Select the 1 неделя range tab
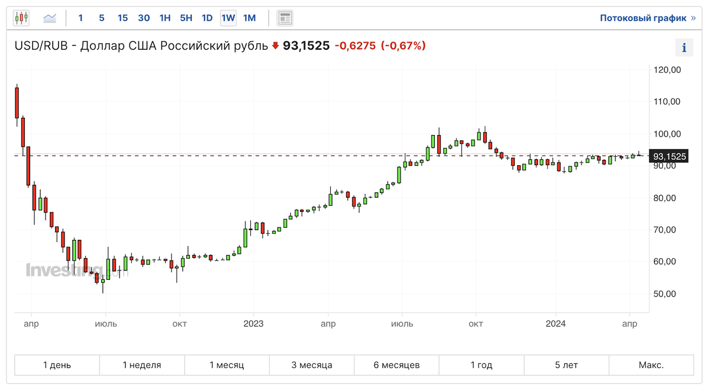The height and width of the screenshot is (390, 710). click(142, 365)
